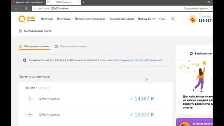Click the star icon in the save-template hint
Screen dimensions: 224x126
[25, 60]
